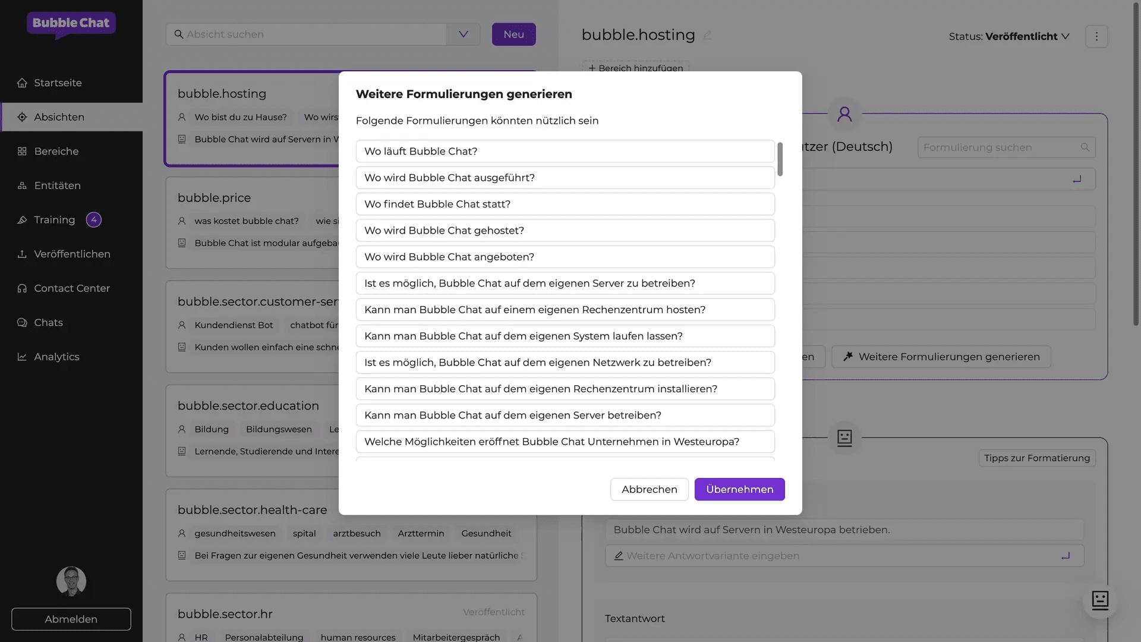Select suggestion 'Wo läuft Bubble Chat?'
1141x642 pixels.
[x=565, y=152]
